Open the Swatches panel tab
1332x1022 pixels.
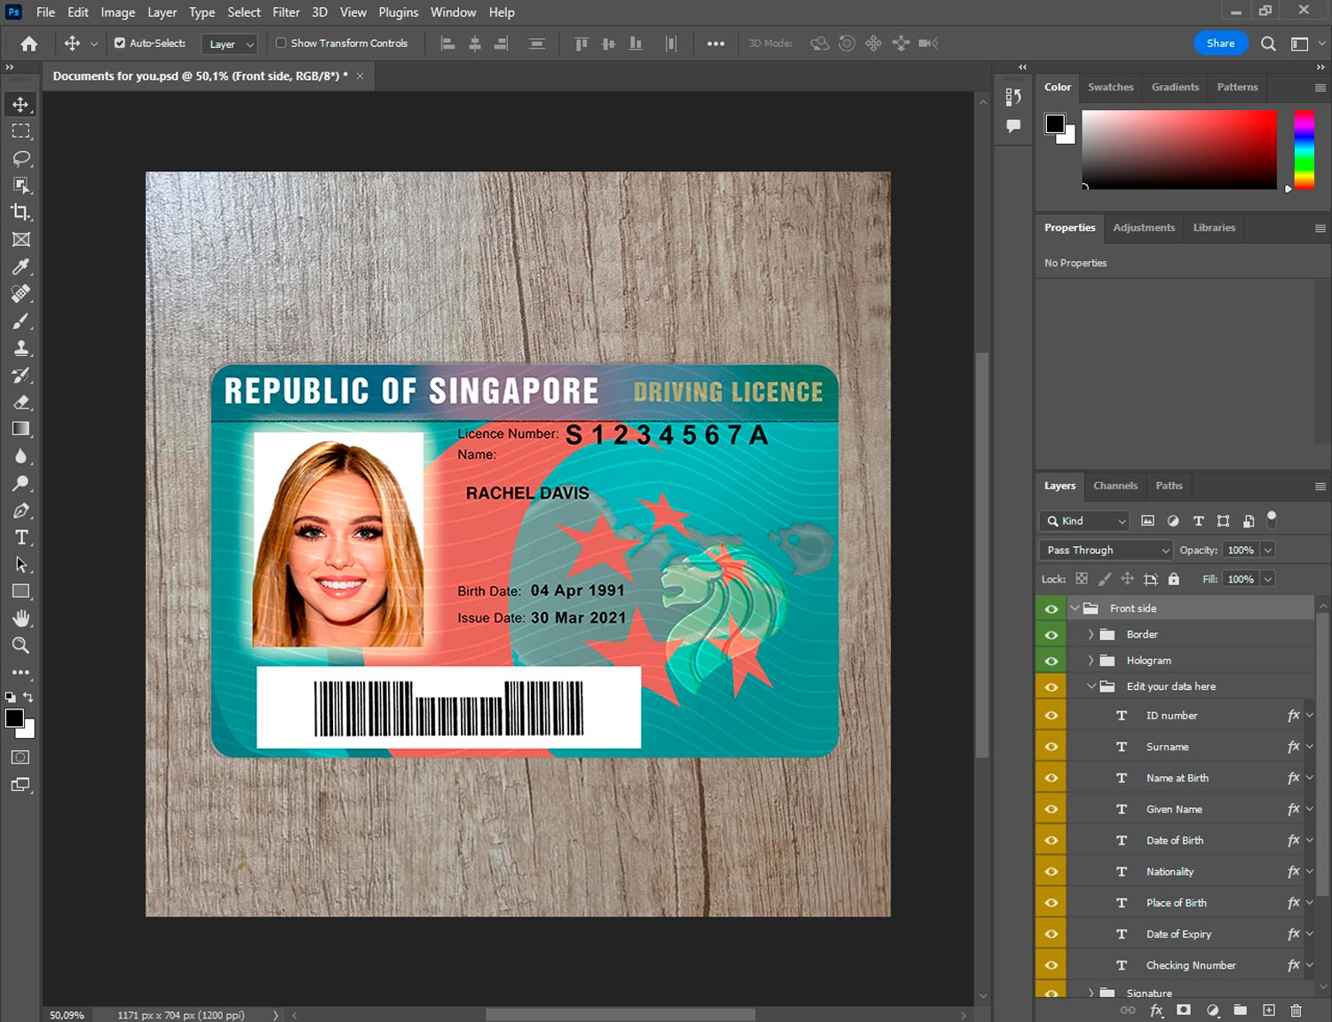tap(1110, 87)
